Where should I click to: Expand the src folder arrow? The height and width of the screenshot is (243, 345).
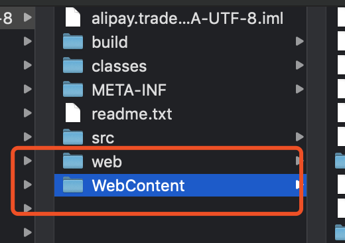(299, 137)
